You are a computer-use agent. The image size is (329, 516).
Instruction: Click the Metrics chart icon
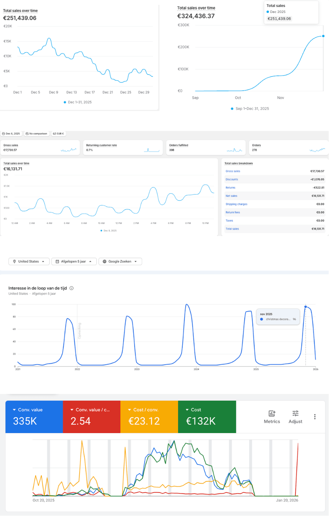tap(272, 413)
